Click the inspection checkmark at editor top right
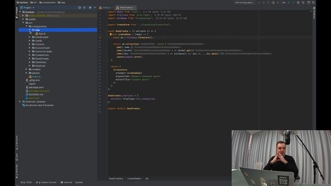The height and width of the screenshot is (186, 331). [311, 11]
